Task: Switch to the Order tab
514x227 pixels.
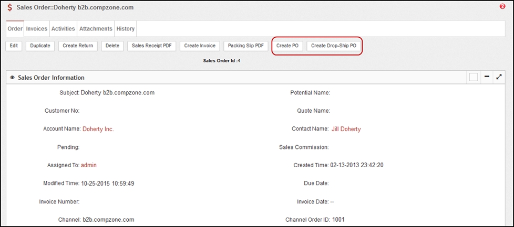Action: (15, 29)
